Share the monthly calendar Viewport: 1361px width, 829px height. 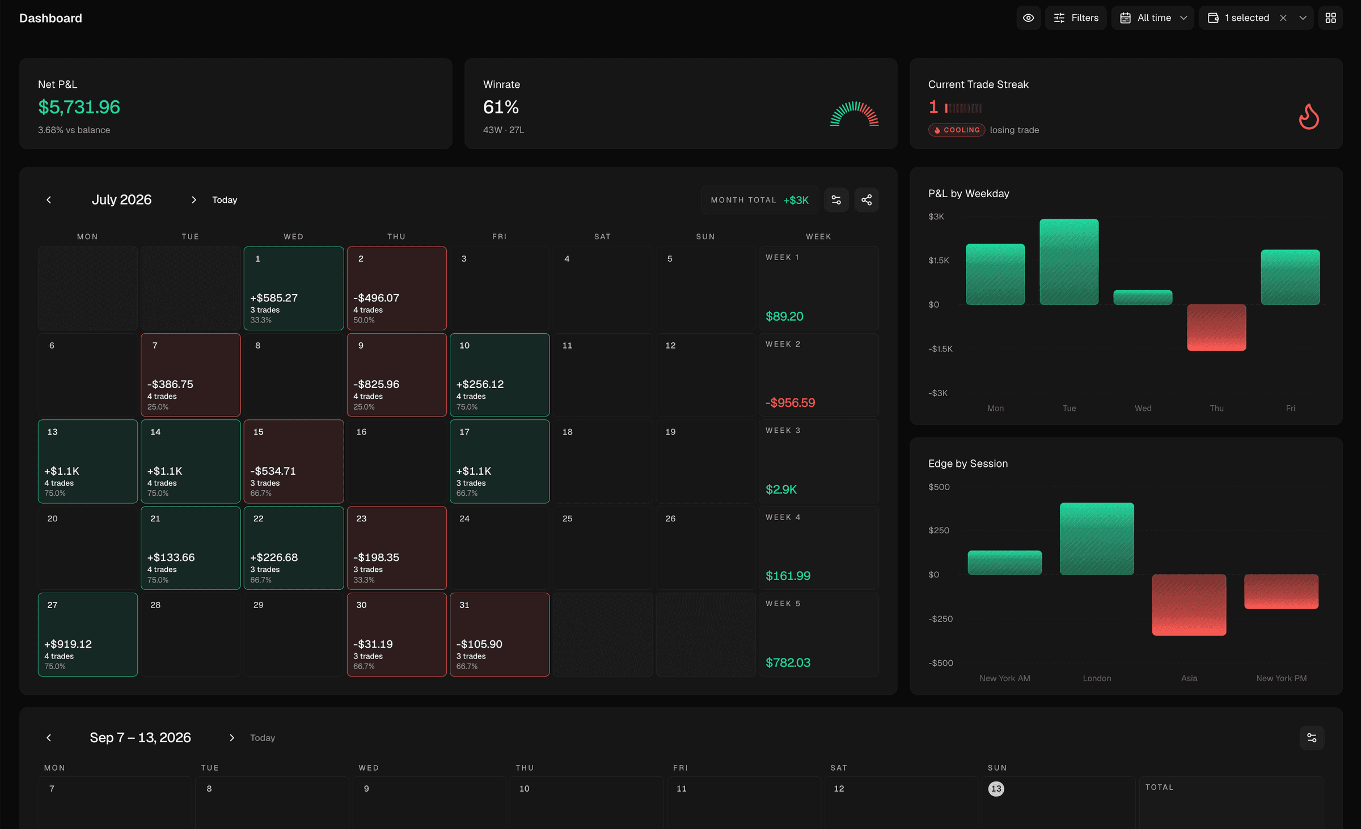pyautogui.click(x=867, y=200)
